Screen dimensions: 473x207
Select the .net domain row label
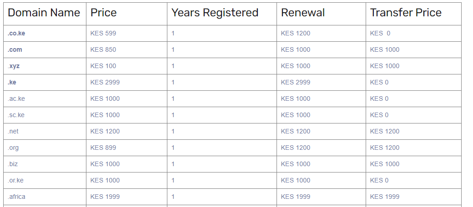(13, 131)
